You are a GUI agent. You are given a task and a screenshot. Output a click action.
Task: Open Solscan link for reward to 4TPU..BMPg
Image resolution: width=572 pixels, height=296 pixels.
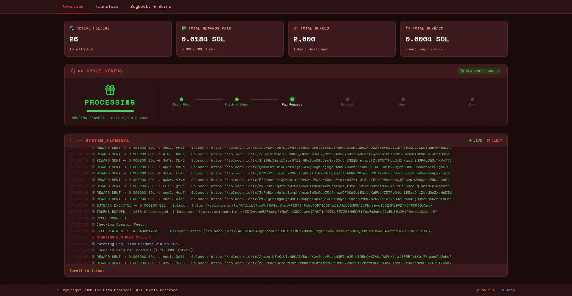point(331,154)
